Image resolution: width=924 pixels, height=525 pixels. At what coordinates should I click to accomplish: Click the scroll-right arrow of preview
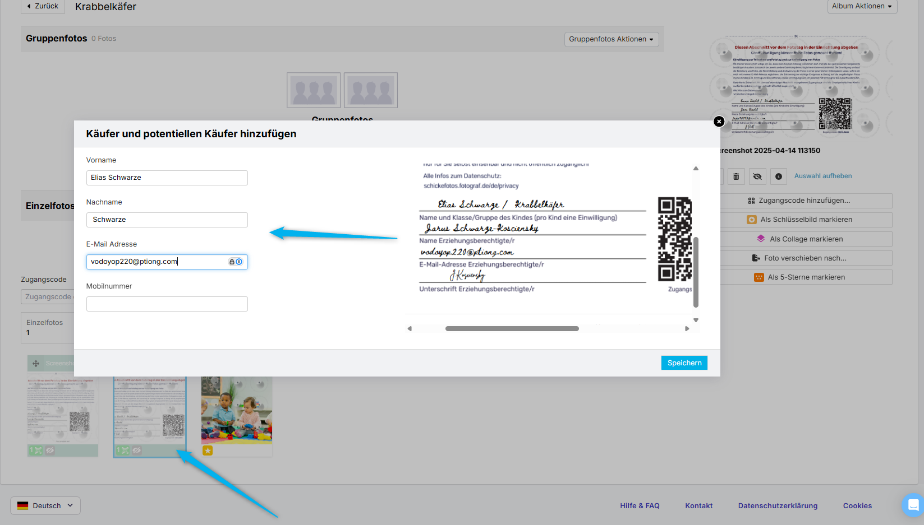[x=687, y=329]
